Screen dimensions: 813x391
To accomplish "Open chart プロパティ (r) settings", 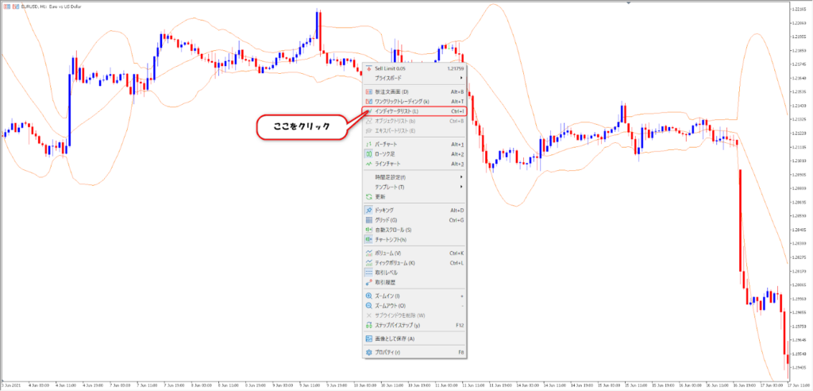I will pyautogui.click(x=414, y=352).
